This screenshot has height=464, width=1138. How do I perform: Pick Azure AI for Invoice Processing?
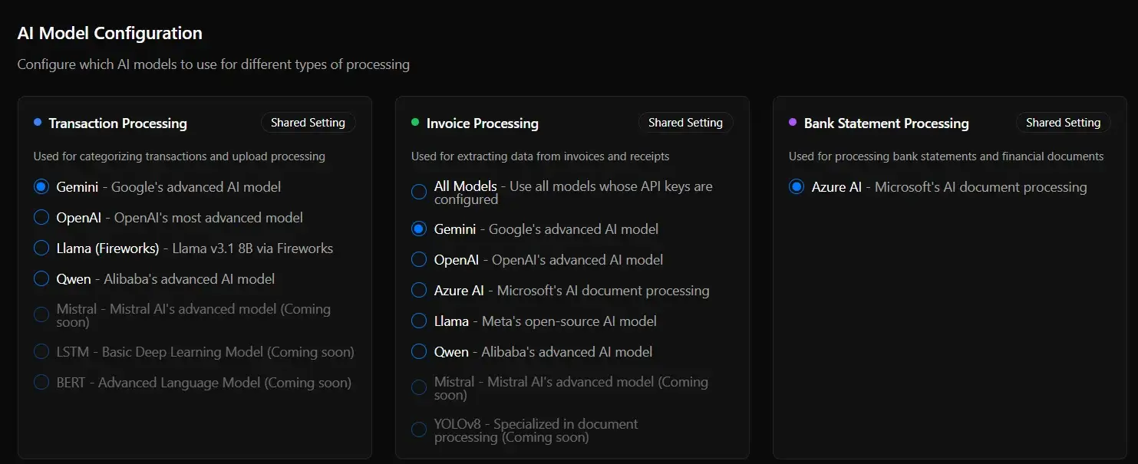tap(419, 291)
